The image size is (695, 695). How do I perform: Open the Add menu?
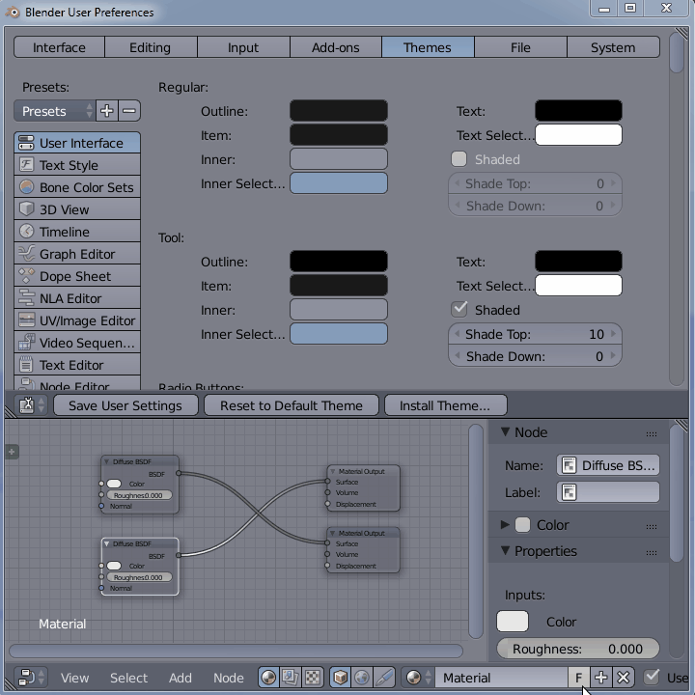[x=180, y=678]
